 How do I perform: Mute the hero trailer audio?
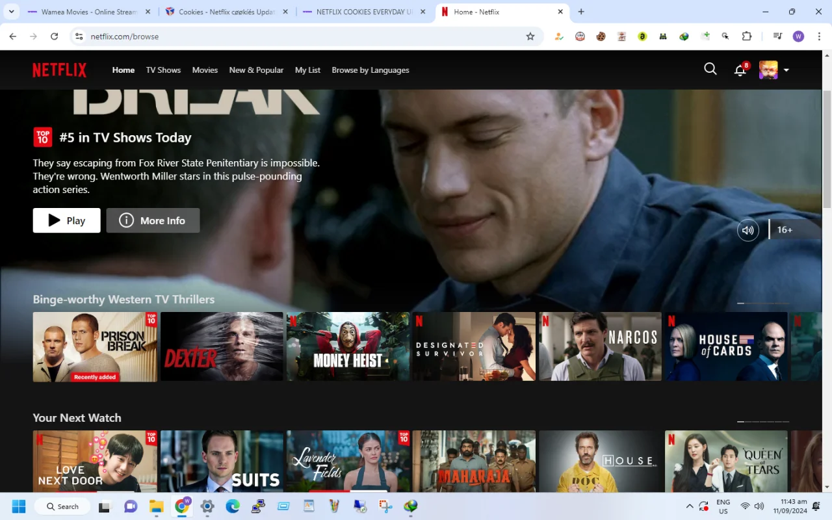click(748, 230)
